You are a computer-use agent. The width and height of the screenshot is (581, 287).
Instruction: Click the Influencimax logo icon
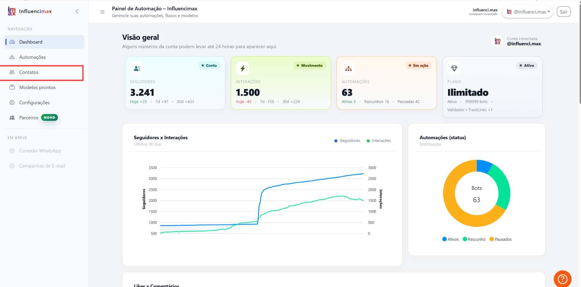(x=12, y=11)
